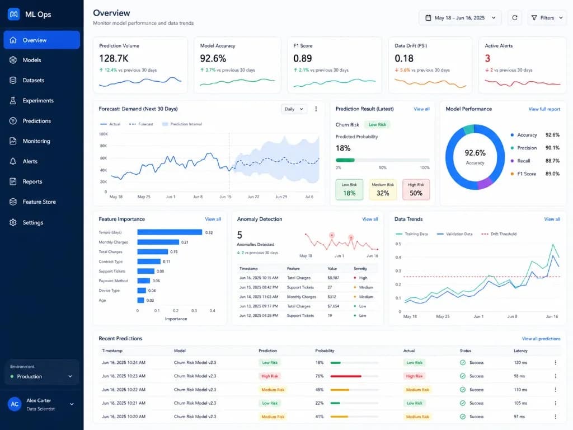Click the Alerts bell icon
Screen dimensions: 573x430
13,161
